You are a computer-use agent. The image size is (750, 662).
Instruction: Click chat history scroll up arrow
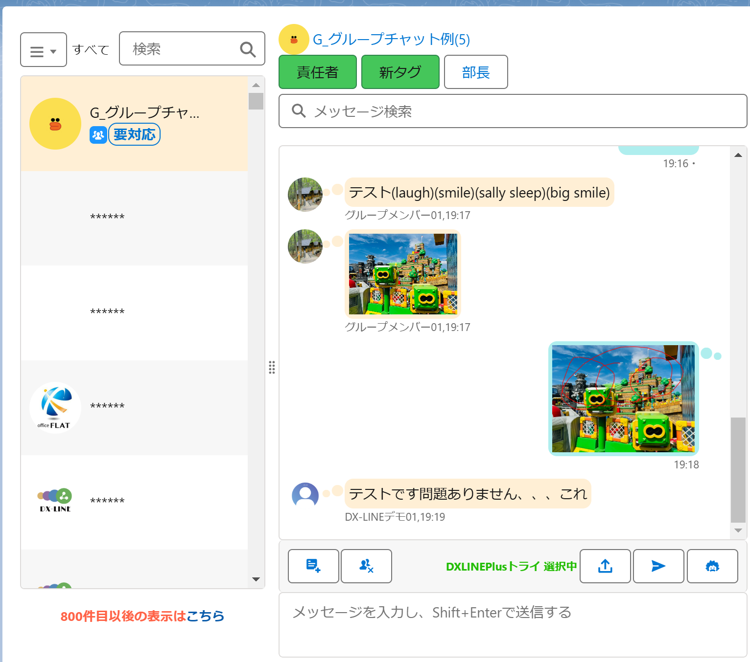coord(738,155)
